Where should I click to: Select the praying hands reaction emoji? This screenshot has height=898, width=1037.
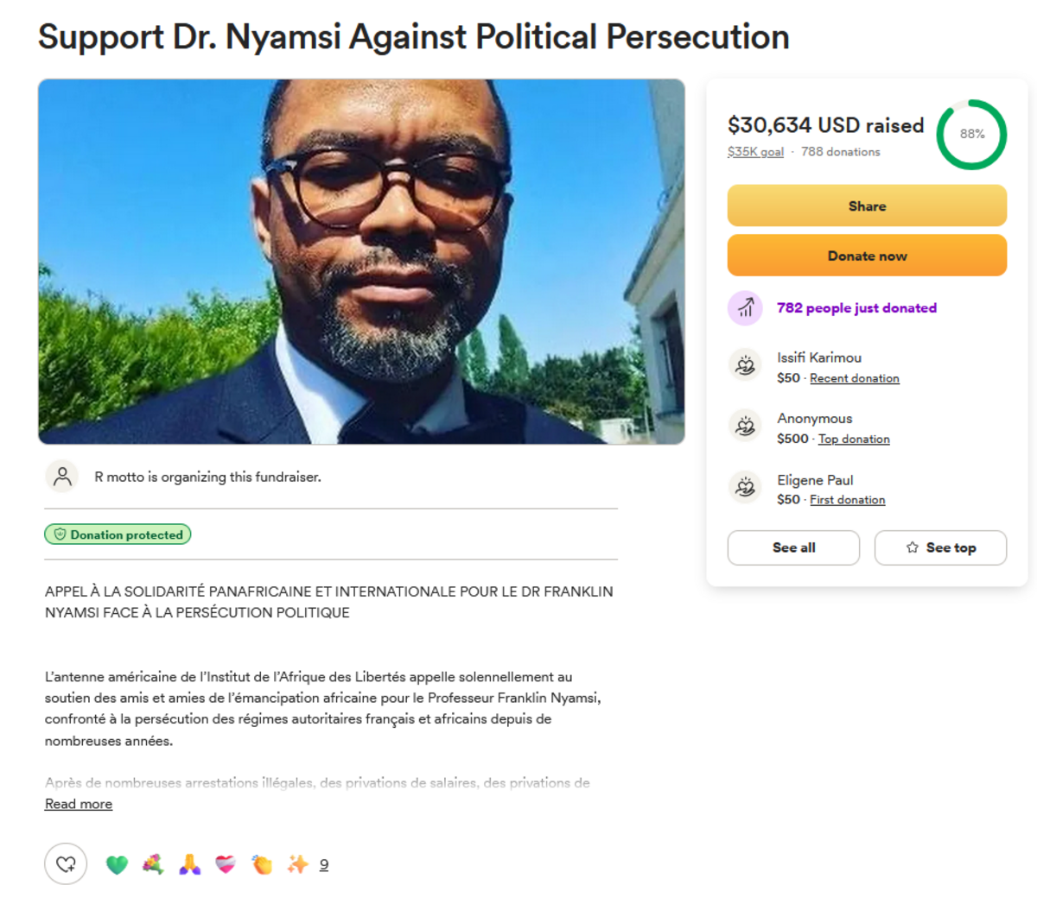189,864
